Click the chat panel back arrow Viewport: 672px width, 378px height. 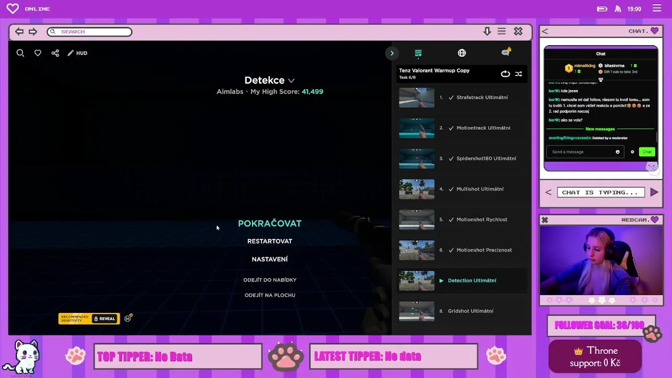tap(545, 31)
